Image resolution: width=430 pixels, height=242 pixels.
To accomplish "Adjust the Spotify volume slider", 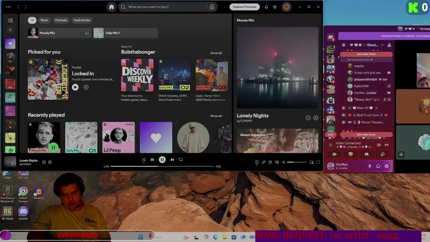I will tap(297, 162).
